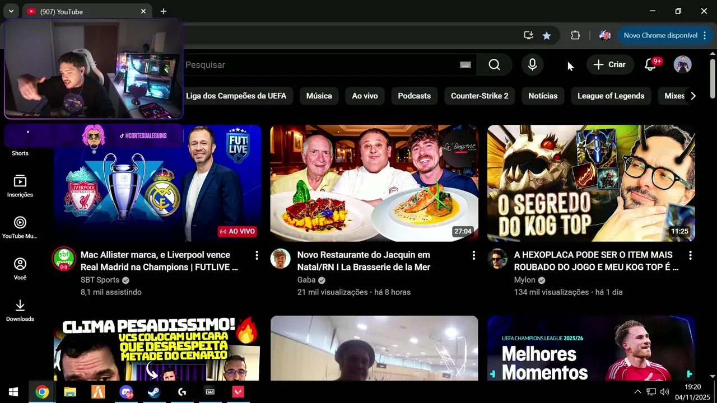This screenshot has height=403, width=717.
Task: Open notifications bell with 9+ badge
Action: pyautogui.click(x=650, y=64)
